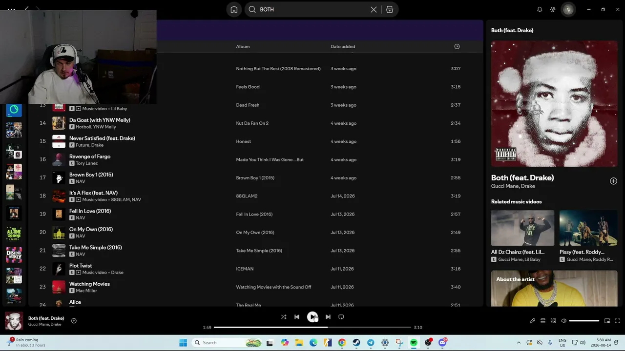Open the miniplayer

[607, 321]
